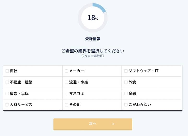The image size is (188, 136).
Task: Tick the 金融 checkbox
Action: tap(126, 94)
